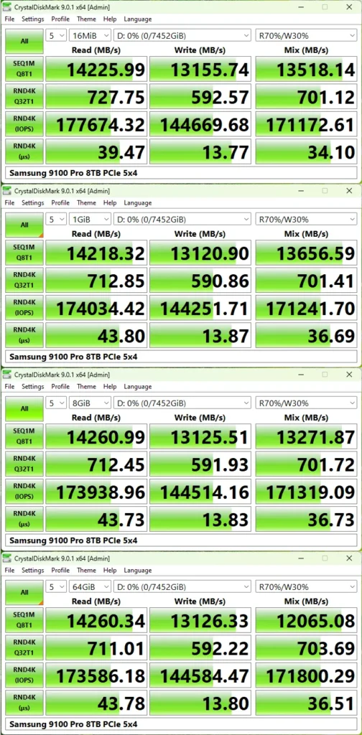The height and width of the screenshot is (735, 362).
Task: Open the Help menu in the 8GiB window
Action: coord(110,387)
